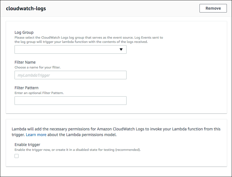Click the Enable trigger description text
Screen dimensions: 232x177
(78, 149)
